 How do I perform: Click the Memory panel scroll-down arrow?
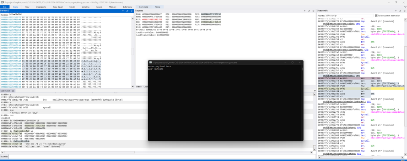click(133, 87)
